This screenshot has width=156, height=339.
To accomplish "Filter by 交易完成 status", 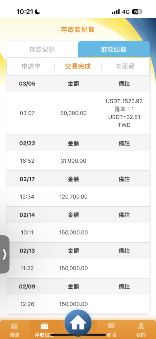I will [78, 66].
